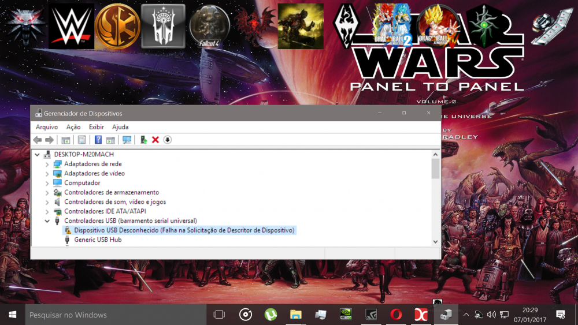Open Opera browser from the taskbar
Viewport: 578px width, 325px height.
(396, 315)
